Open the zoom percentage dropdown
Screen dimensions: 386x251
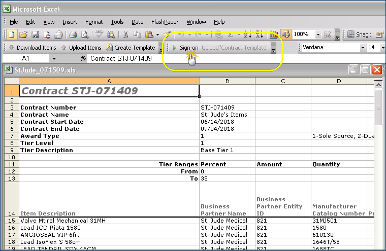pyautogui.click(x=318, y=34)
